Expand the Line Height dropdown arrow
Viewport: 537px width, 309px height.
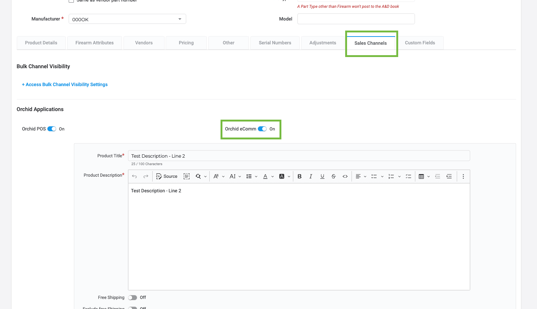click(256, 177)
